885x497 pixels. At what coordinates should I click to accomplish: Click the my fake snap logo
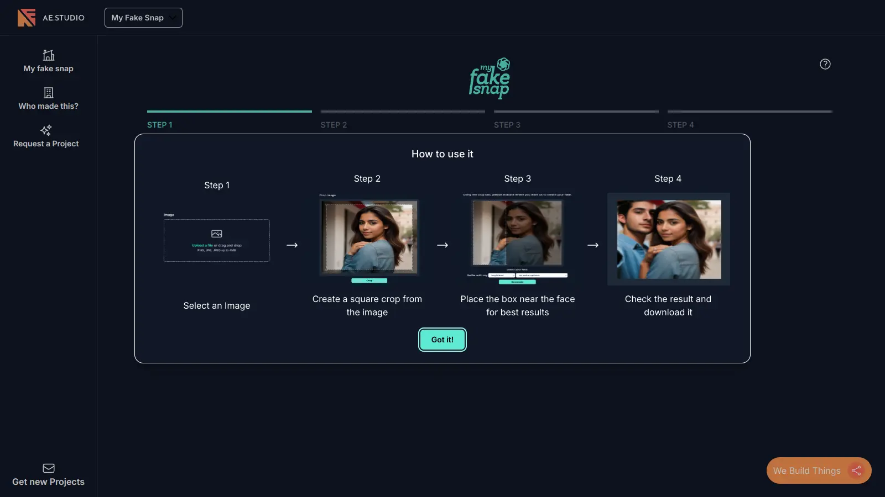coord(490,78)
